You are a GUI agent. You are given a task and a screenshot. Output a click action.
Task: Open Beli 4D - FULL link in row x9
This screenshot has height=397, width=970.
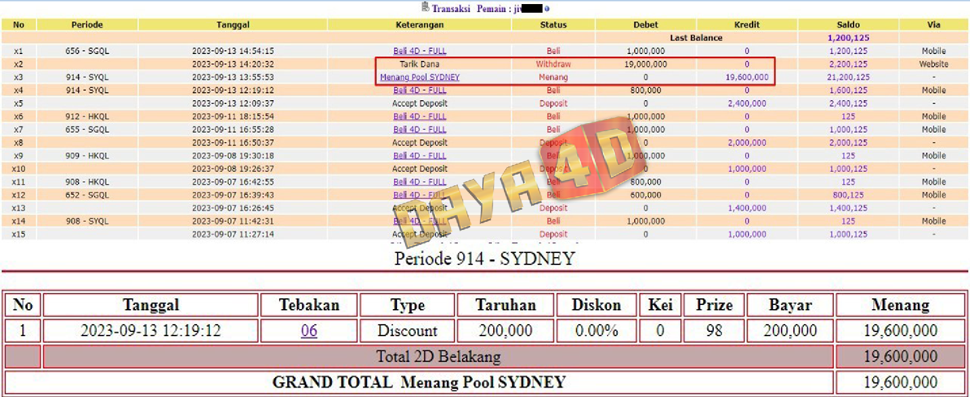[419, 156]
